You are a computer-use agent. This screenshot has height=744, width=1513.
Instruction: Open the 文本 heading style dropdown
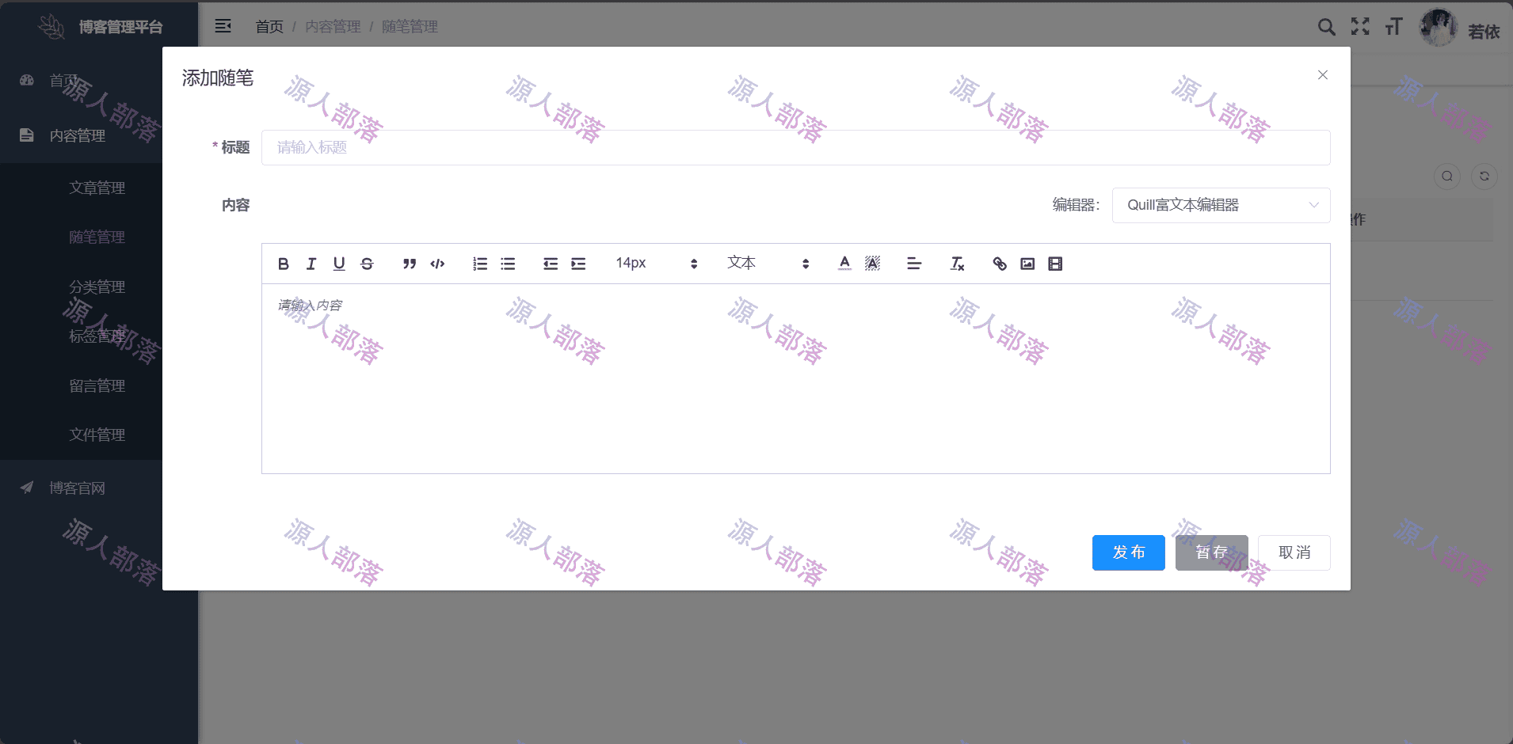768,264
